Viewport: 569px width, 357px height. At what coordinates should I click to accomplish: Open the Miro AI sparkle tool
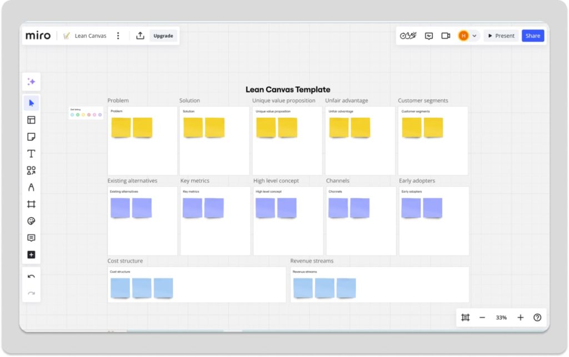31,82
